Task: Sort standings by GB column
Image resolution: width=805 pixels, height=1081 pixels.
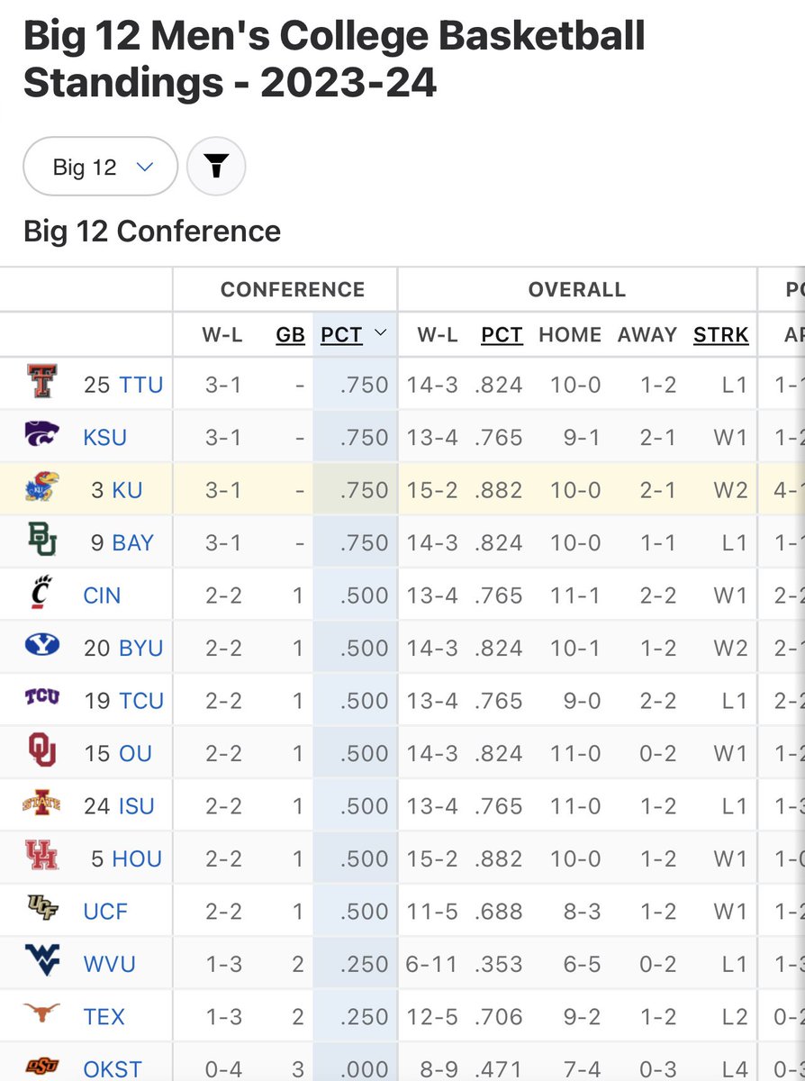Action: click(x=290, y=335)
